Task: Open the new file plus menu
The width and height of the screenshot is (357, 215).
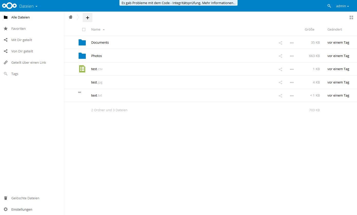Action: click(x=88, y=17)
